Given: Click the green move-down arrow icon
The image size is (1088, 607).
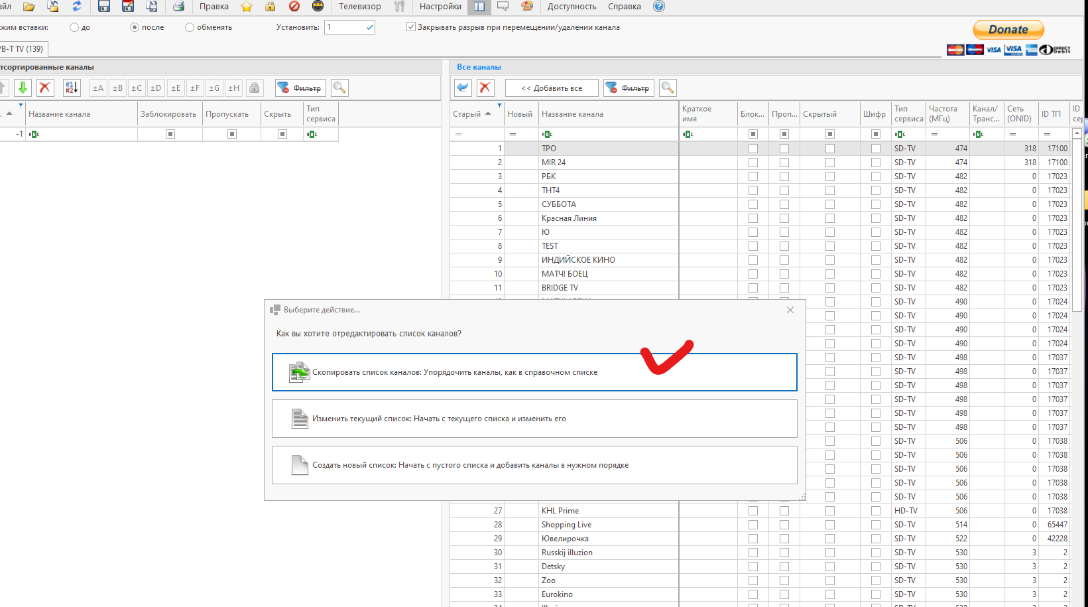Looking at the screenshot, I should (23, 88).
